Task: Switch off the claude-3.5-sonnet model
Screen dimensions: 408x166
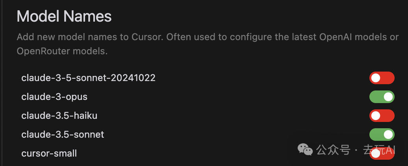Action: point(382,134)
